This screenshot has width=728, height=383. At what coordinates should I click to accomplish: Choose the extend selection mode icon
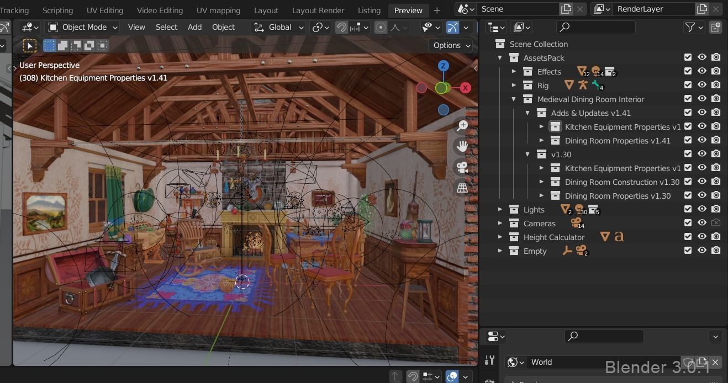tap(63, 46)
